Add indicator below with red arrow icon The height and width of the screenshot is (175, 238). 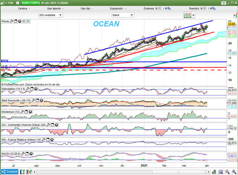pos(24,21)
